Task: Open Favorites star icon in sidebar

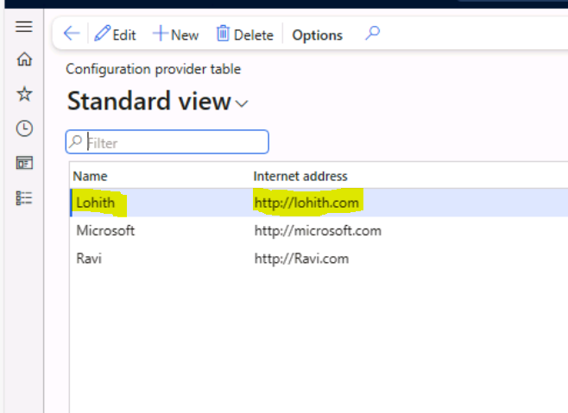Action: tap(24, 94)
